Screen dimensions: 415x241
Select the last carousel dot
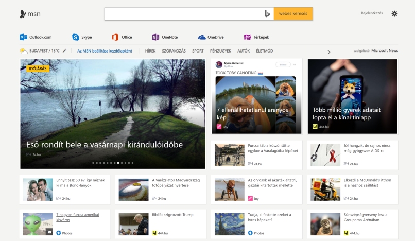click(132, 163)
